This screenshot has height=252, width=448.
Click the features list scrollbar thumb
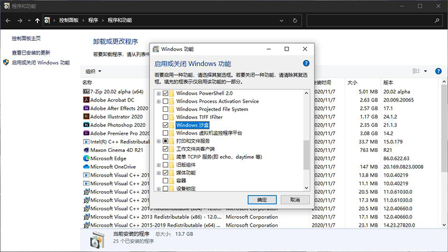coord(306,155)
